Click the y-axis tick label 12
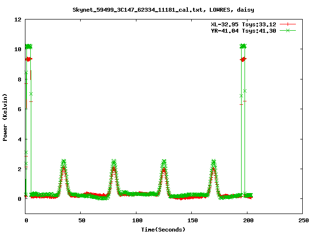 click(x=18, y=19)
